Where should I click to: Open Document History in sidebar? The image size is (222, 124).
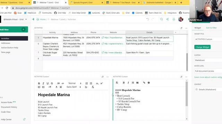9,107
